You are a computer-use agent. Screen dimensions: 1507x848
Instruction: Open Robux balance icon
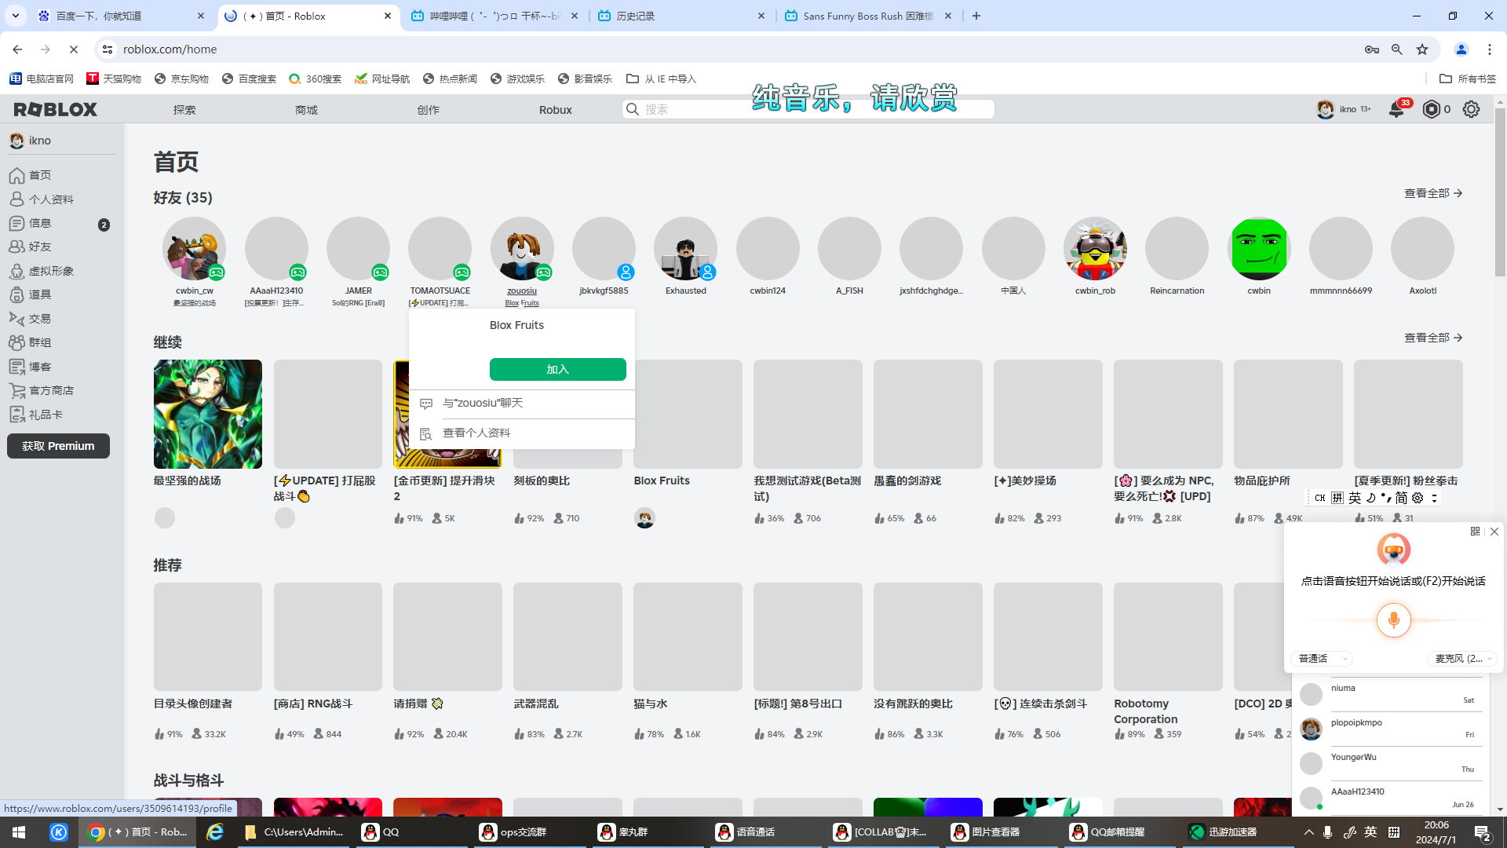pos(1432,109)
